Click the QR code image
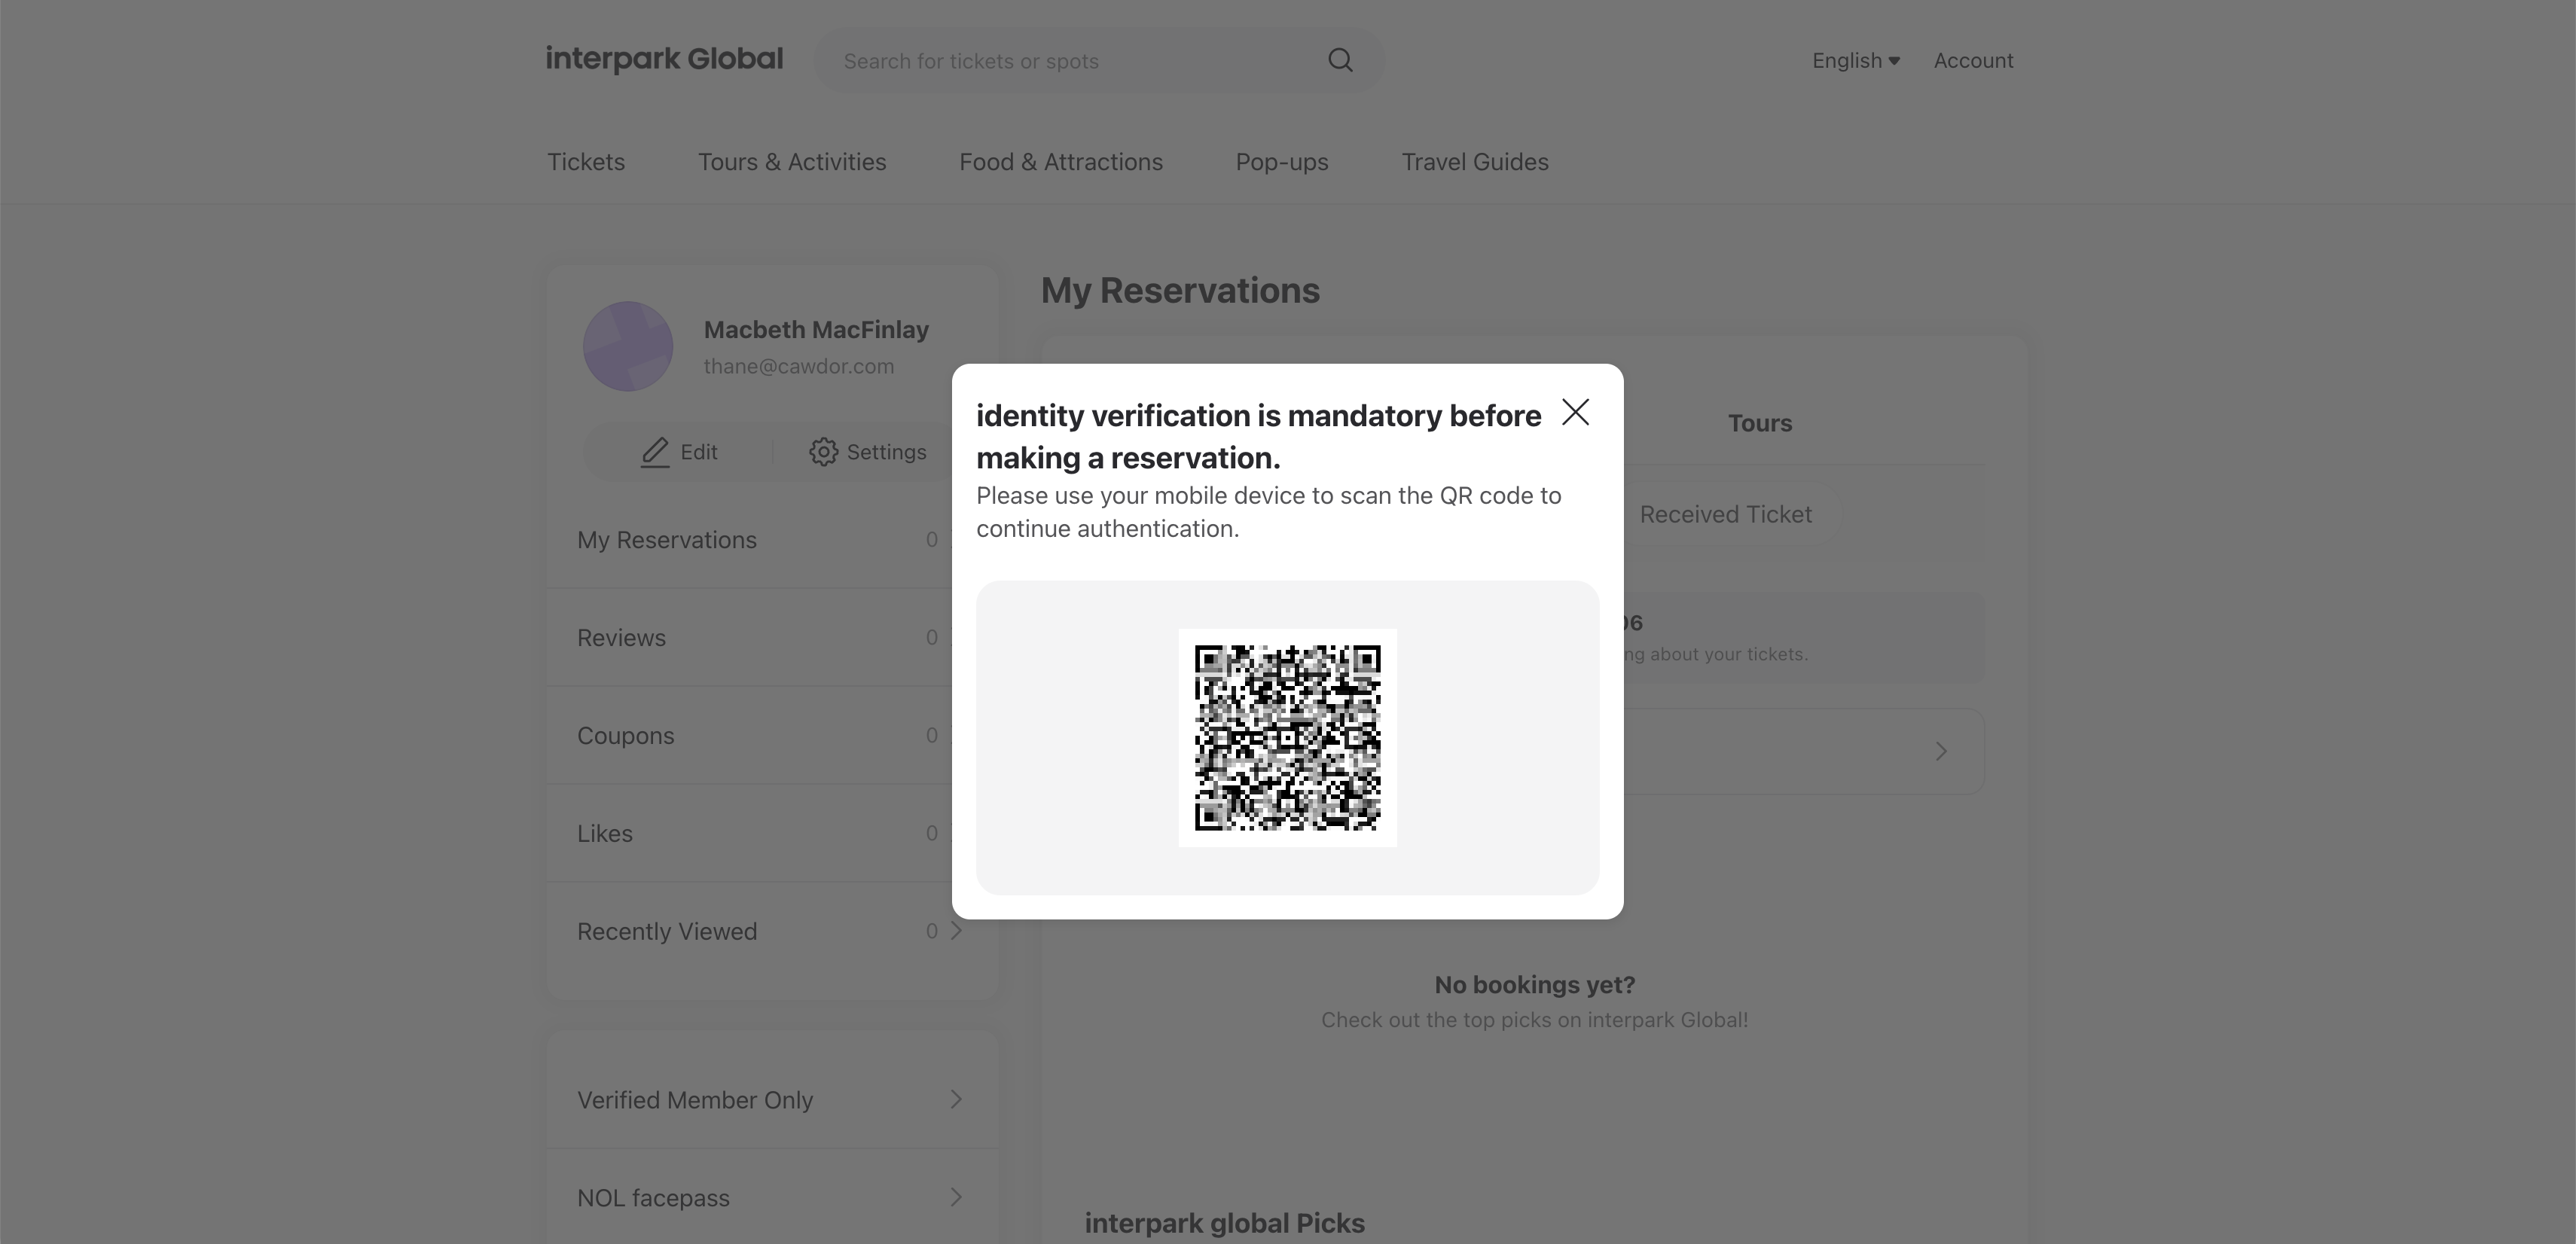The width and height of the screenshot is (2576, 1244). point(1287,738)
